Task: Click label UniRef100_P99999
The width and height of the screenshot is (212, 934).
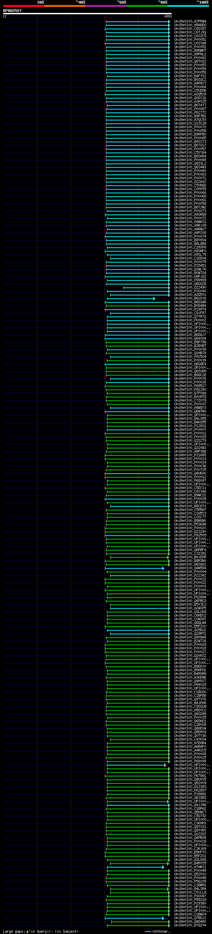Action: tap(190, 280)
